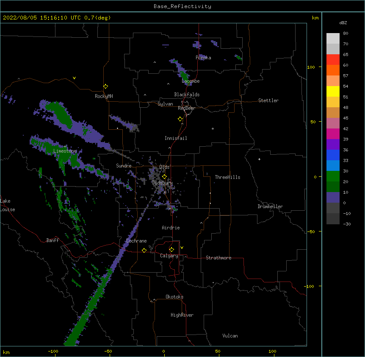Click the yellow V marker east of Calgary

182,248
